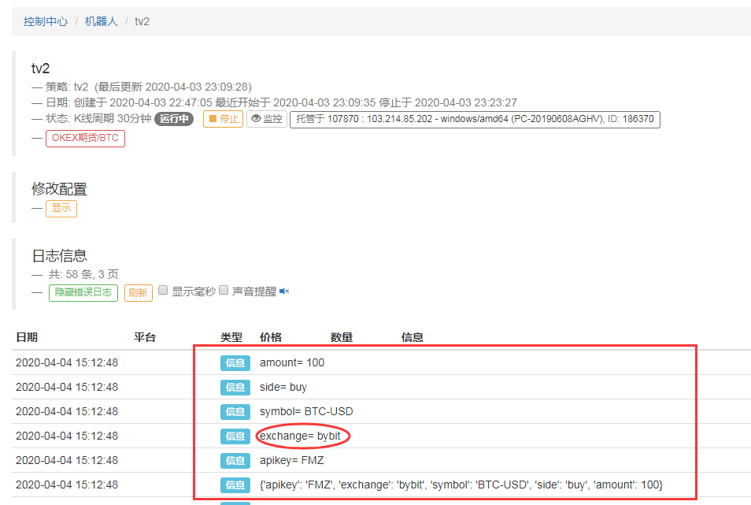The image size is (751, 505).
Task: Open the 监控 monitor button
Action: (x=267, y=119)
